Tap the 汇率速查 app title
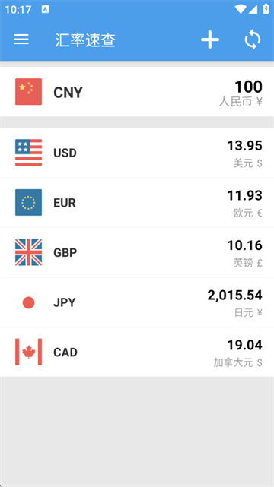Screen dimensions: 274x487 pos(85,40)
